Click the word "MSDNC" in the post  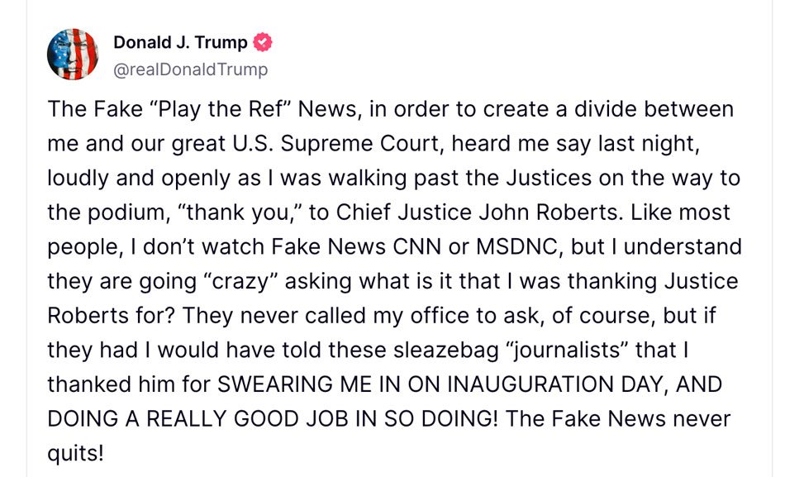click(516, 247)
